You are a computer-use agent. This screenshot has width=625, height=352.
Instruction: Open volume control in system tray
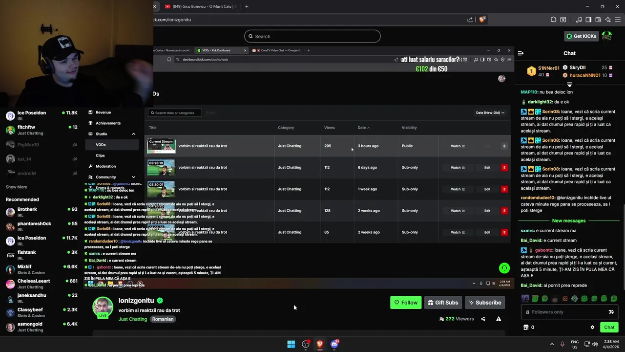pyautogui.click(x=595, y=344)
